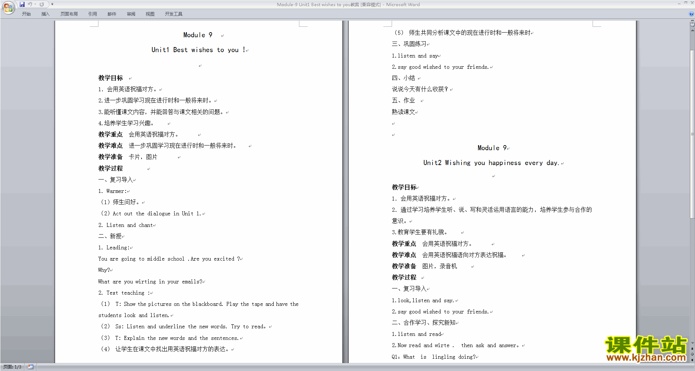695x371 pixels.
Task: Click the text 'What are you wirting in your emails?'
Action: click(151, 282)
